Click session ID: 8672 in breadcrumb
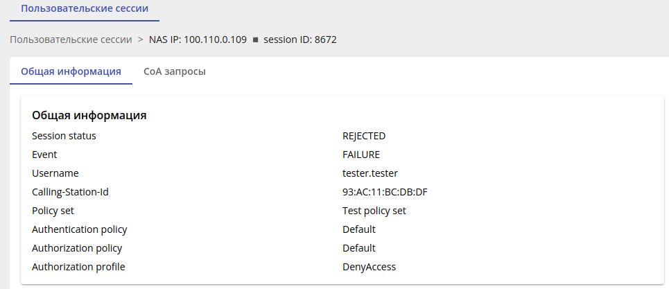The image size is (669, 289). click(300, 40)
